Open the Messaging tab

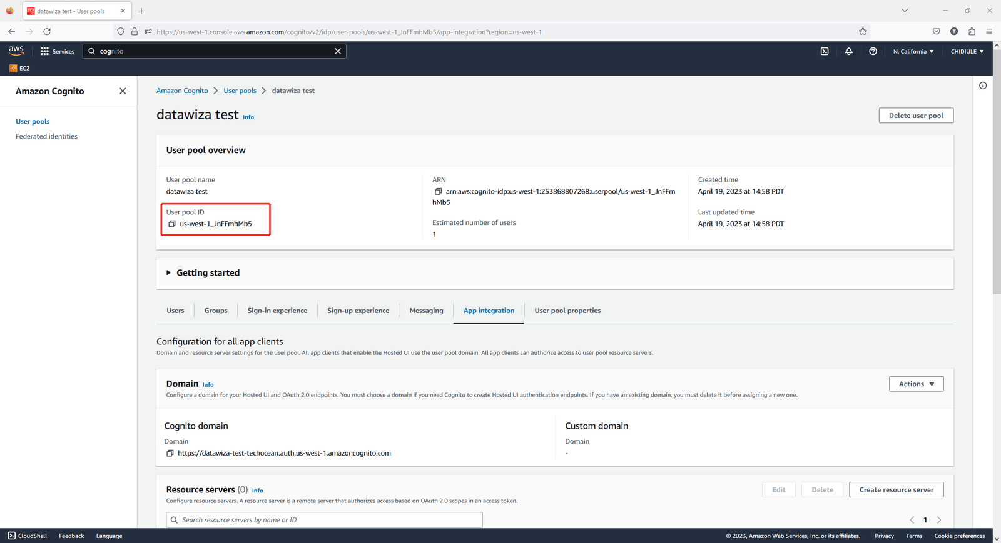(x=426, y=311)
